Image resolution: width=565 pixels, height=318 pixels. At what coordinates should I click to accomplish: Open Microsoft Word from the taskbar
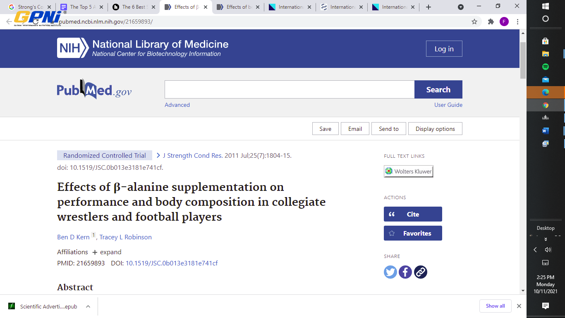545,131
